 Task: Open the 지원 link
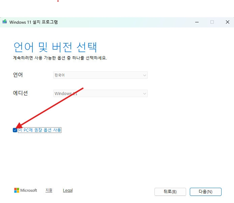click(49, 190)
